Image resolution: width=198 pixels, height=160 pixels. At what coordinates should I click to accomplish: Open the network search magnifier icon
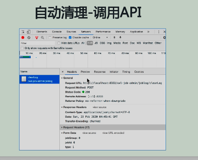pos(42,37)
